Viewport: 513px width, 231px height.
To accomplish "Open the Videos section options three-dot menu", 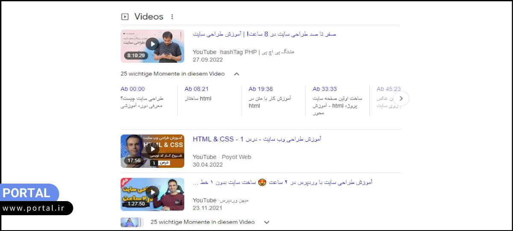I will coord(172,17).
